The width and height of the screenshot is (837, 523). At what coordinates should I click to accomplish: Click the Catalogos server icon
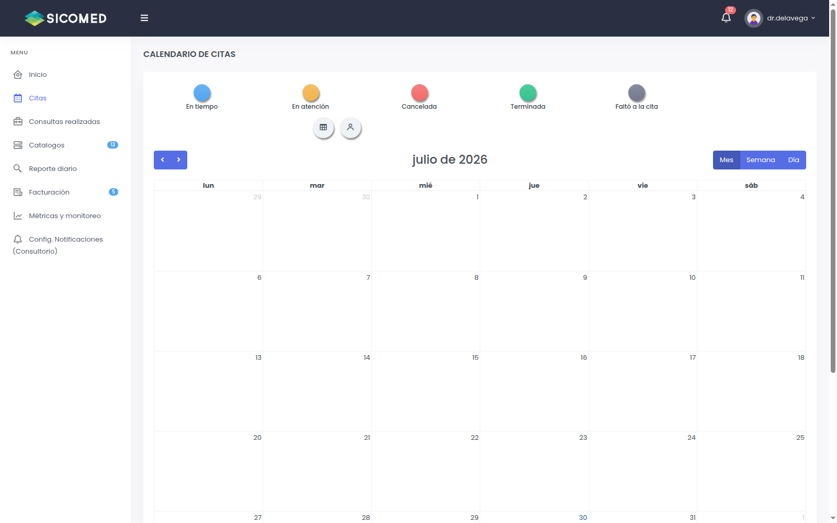[x=18, y=145]
